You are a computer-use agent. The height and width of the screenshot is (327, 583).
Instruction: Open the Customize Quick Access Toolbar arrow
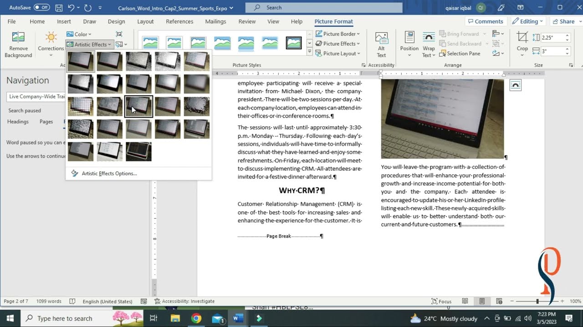click(100, 8)
